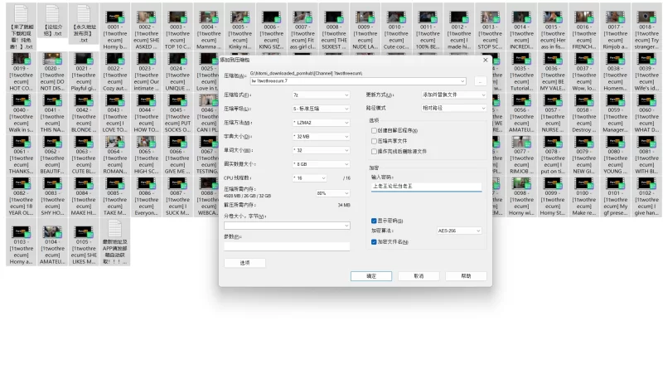
Task: Click the browse "..." button beside archive path
Action: pos(481,80)
